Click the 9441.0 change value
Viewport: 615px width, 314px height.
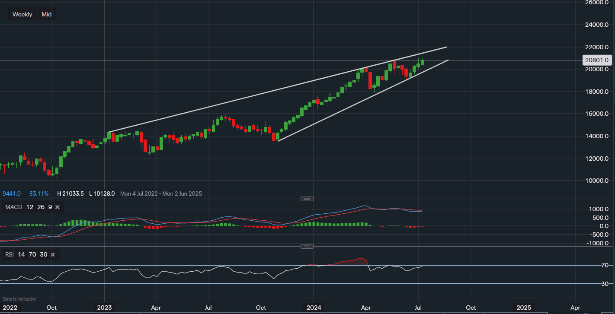tap(12, 193)
